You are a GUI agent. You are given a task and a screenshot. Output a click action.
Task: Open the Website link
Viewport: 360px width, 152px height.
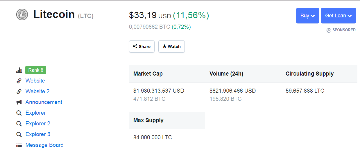(x=35, y=81)
